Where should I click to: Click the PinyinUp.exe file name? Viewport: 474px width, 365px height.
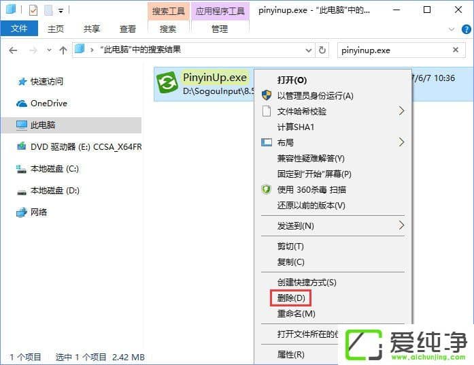coord(215,78)
